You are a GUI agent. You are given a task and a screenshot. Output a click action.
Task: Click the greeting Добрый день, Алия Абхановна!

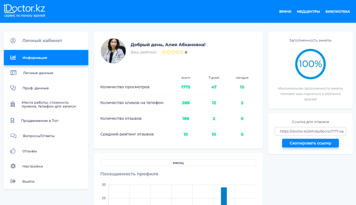pos(168,44)
